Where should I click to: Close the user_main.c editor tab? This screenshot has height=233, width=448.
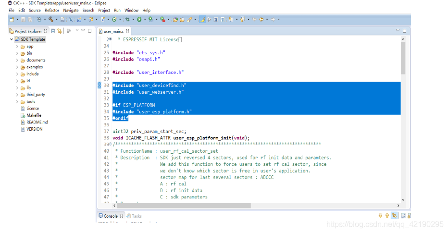127,31
